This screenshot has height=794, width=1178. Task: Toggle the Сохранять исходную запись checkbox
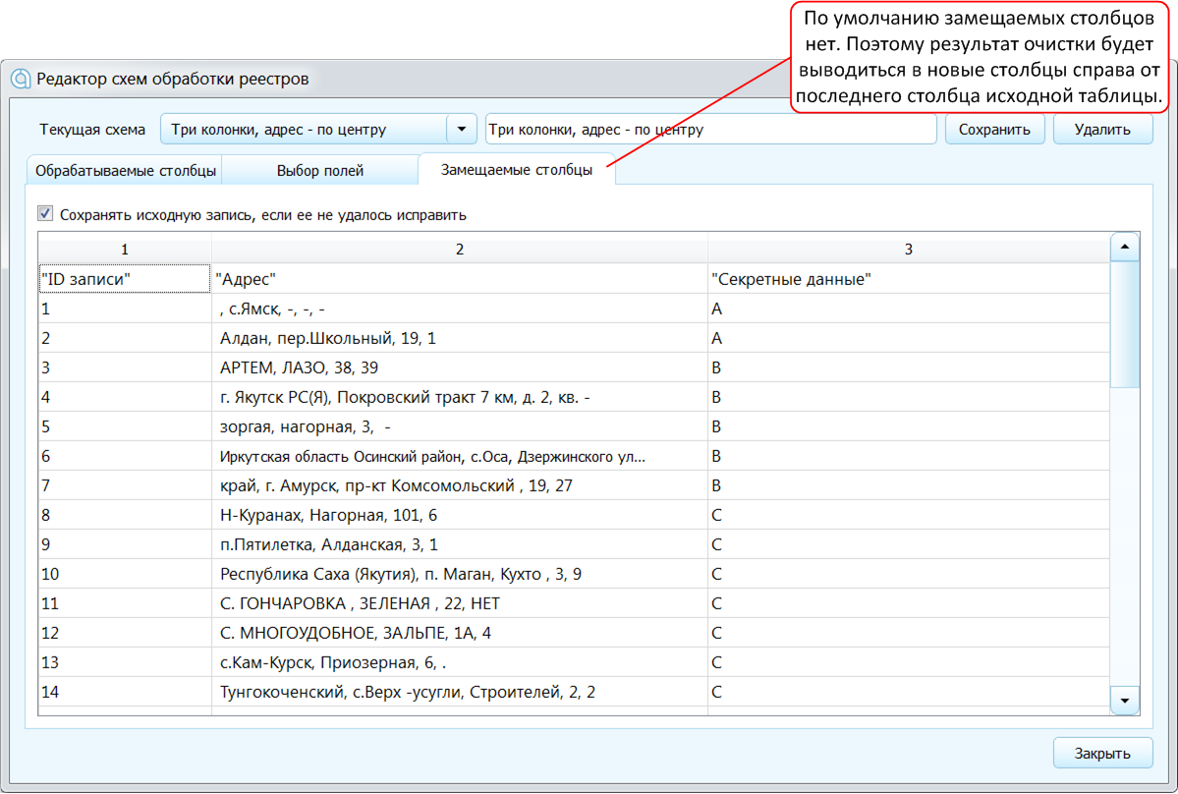[x=45, y=214]
